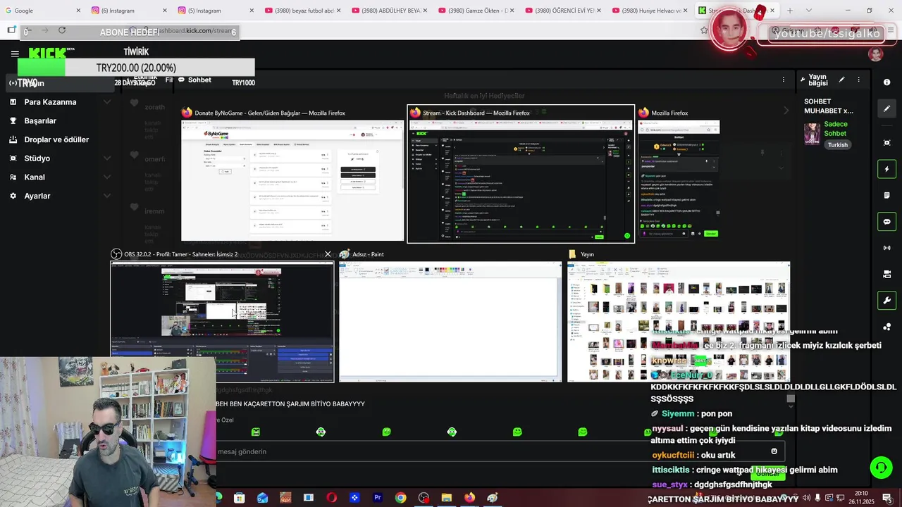Toggle the wrench tools panel in the right sidebar
Image resolution: width=902 pixels, height=507 pixels.
886,301
